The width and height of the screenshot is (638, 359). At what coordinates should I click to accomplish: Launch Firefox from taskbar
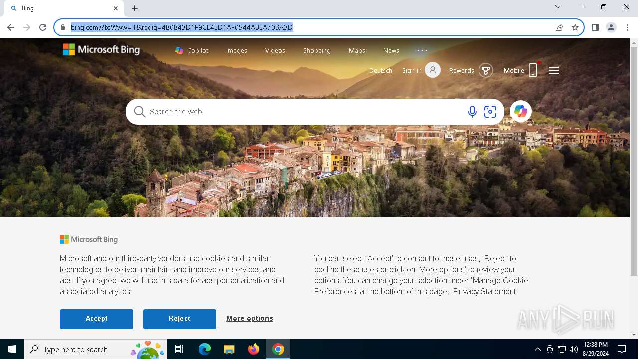(x=254, y=349)
